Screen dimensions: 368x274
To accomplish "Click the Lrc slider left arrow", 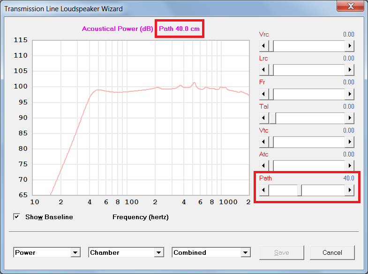I will pyautogui.click(x=264, y=70).
